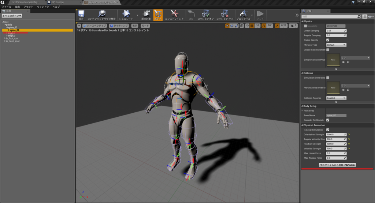Open scale snap value 0.25 menu
Image resolution: width=375 pixels, height=203 pixels.
[283, 26]
